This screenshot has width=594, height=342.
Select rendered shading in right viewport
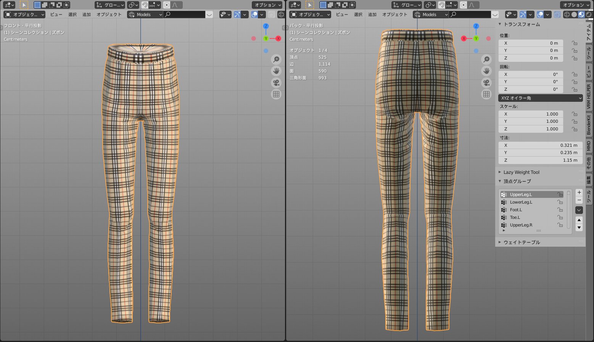588,14
